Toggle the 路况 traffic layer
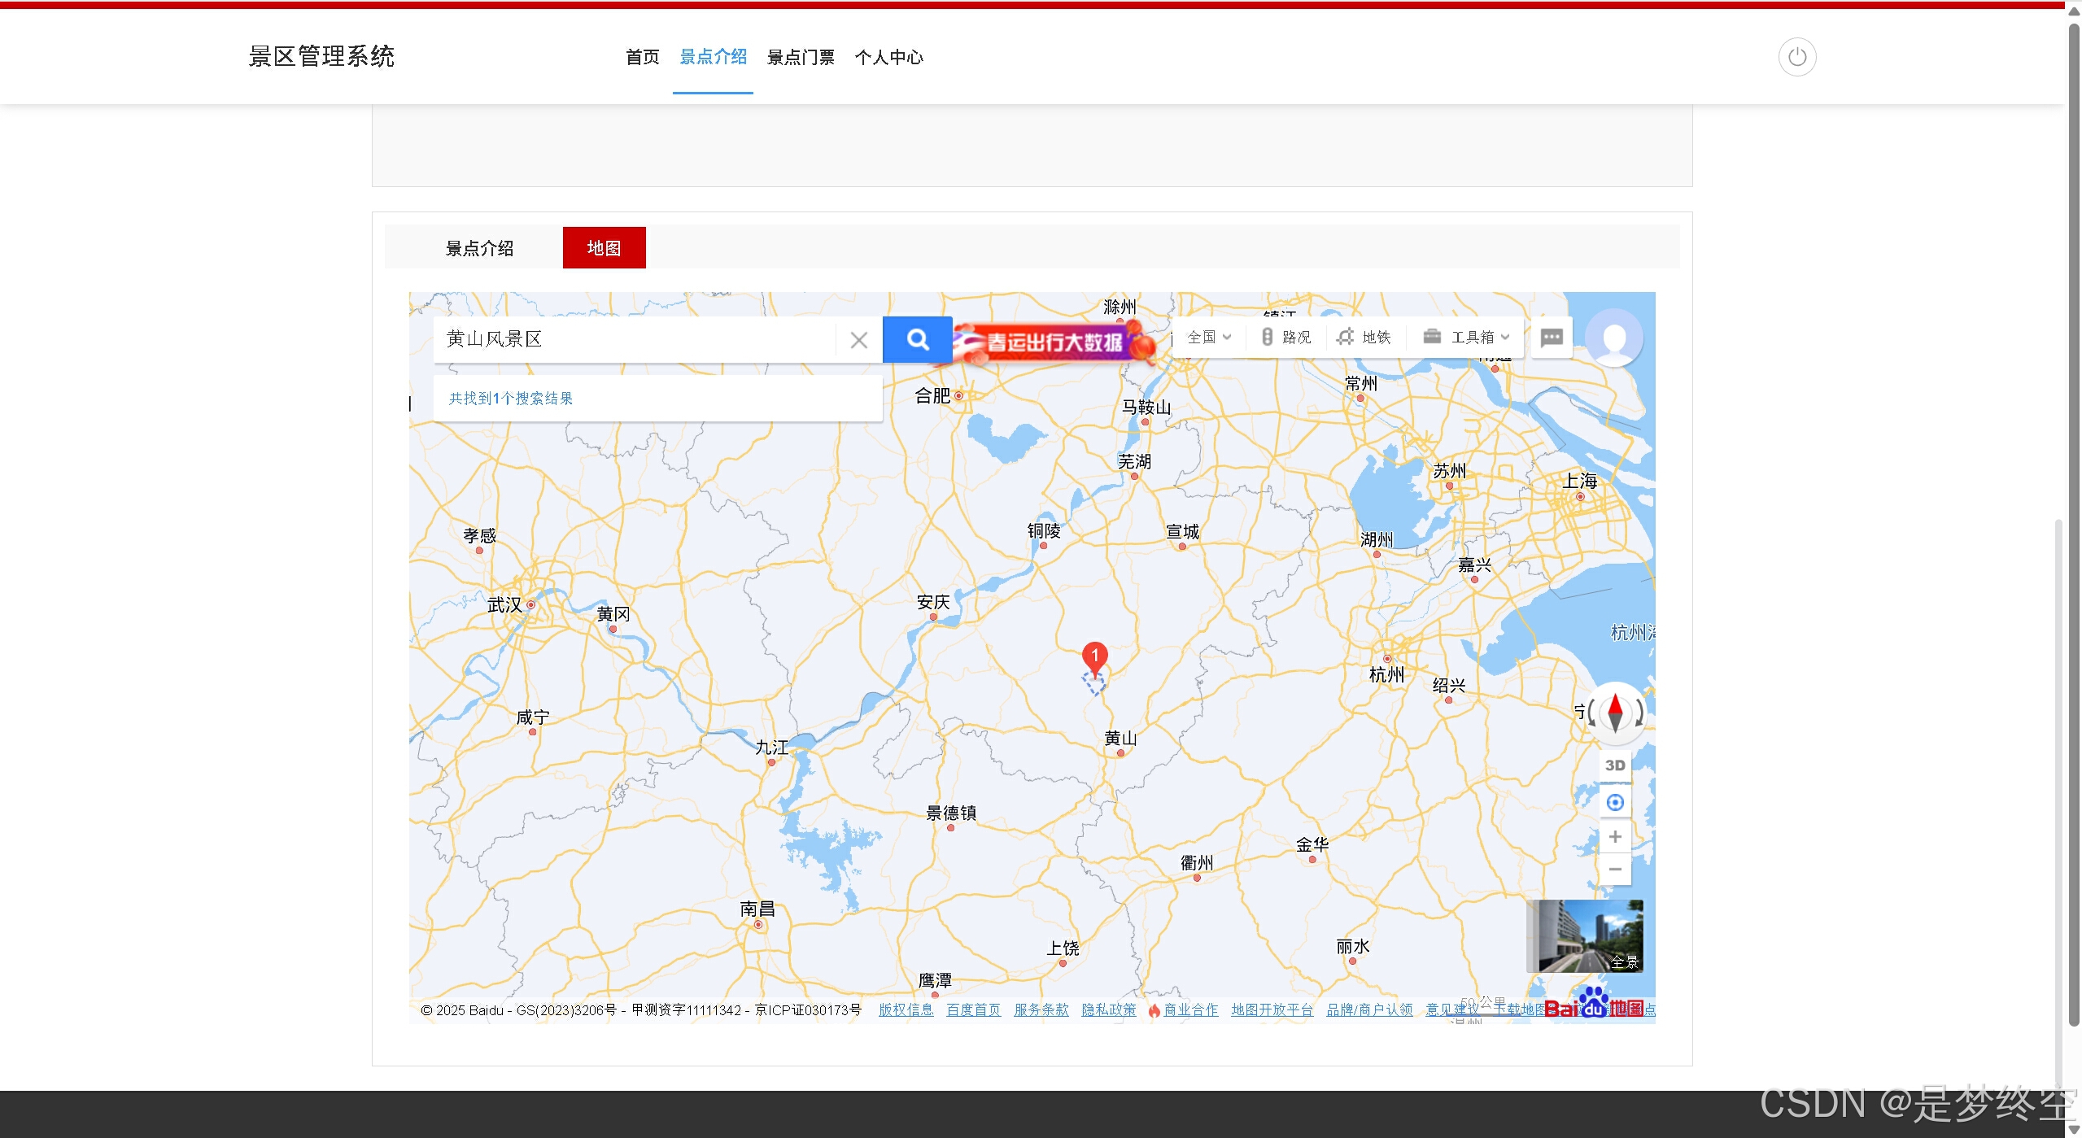 click(1285, 337)
